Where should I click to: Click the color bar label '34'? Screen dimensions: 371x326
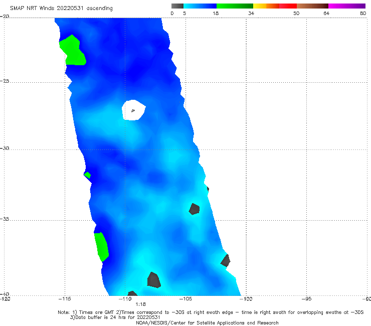(x=251, y=13)
